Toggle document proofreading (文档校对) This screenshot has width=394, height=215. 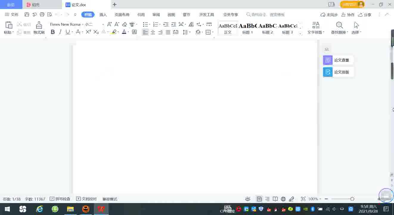pos(86,199)
